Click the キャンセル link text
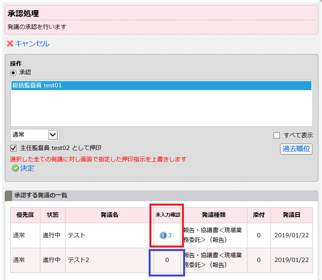The image size is (322, 280). point(32,43)
